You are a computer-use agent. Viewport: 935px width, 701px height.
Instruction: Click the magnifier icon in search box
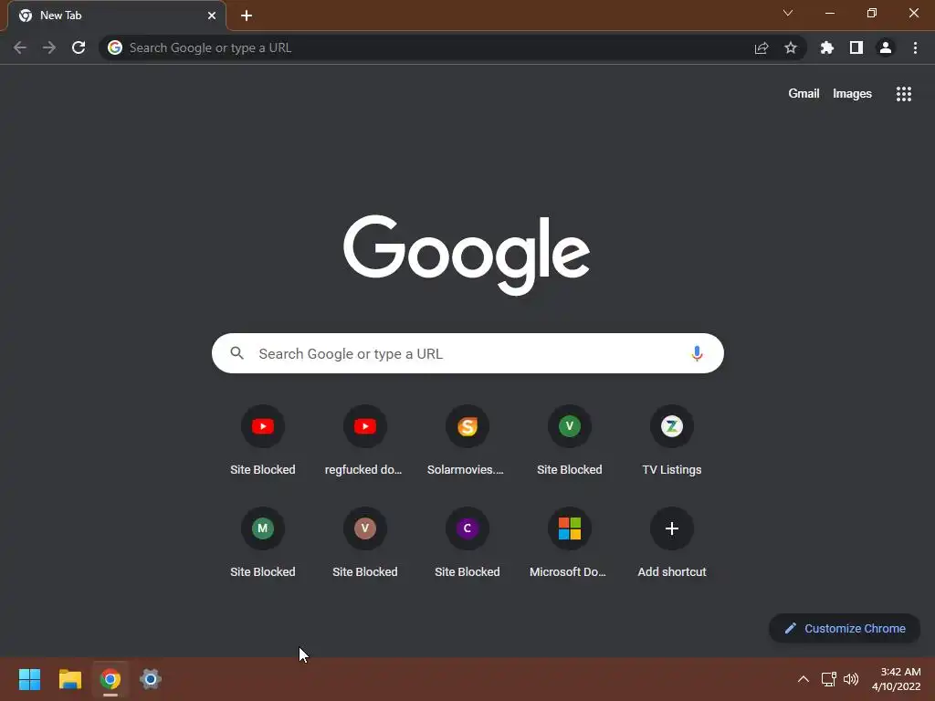(236, 353)
